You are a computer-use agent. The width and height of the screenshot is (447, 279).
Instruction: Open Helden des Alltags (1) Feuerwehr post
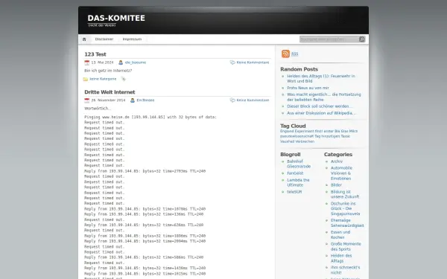(321, 79)
